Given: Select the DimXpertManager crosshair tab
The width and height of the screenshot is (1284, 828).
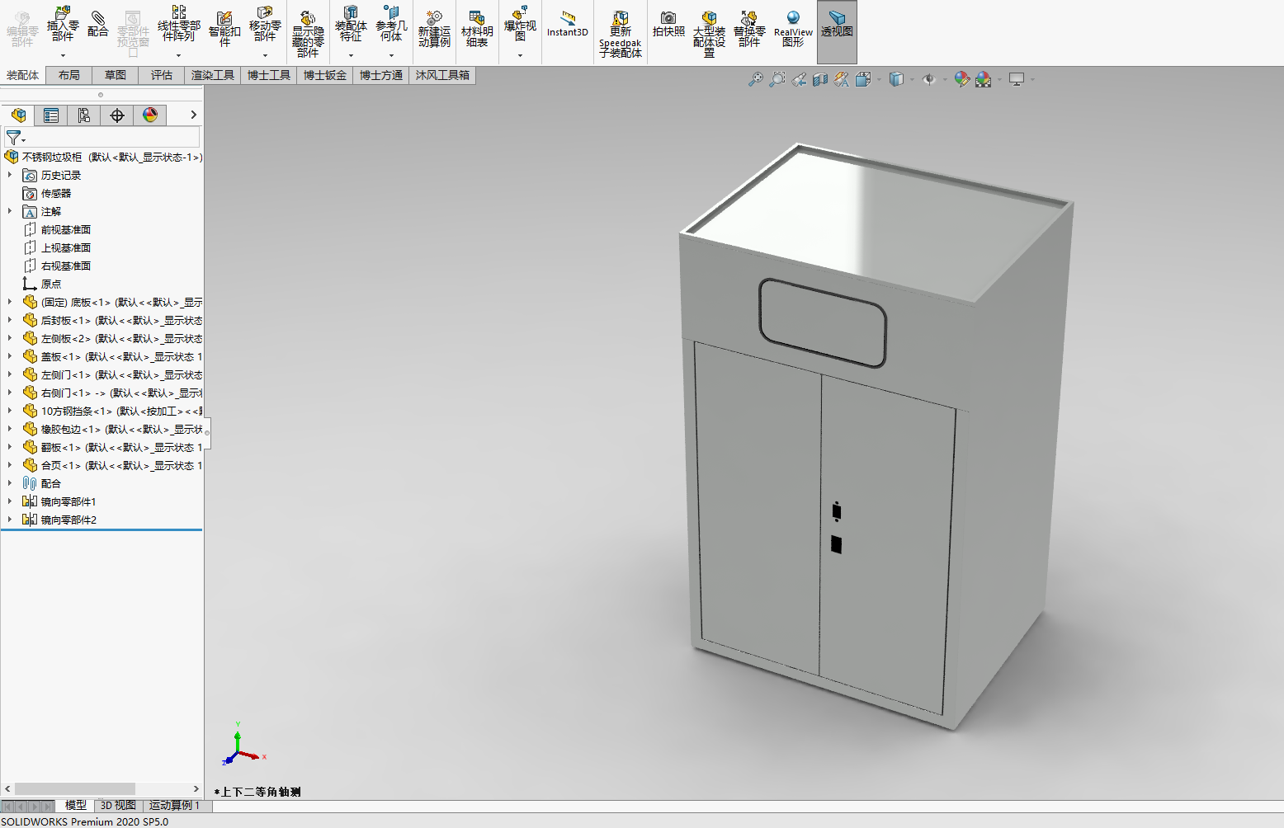Looking at the screenshot, I should pos(117,115).
